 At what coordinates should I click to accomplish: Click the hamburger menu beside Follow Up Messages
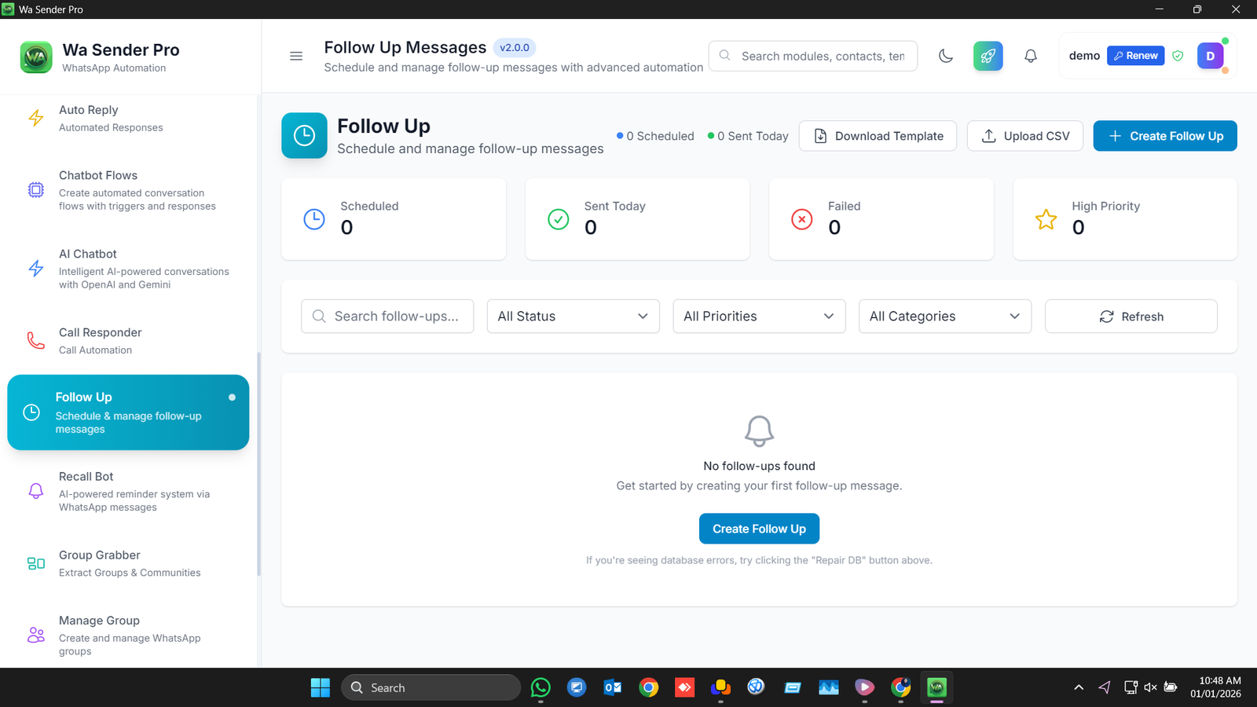(296, 56)
